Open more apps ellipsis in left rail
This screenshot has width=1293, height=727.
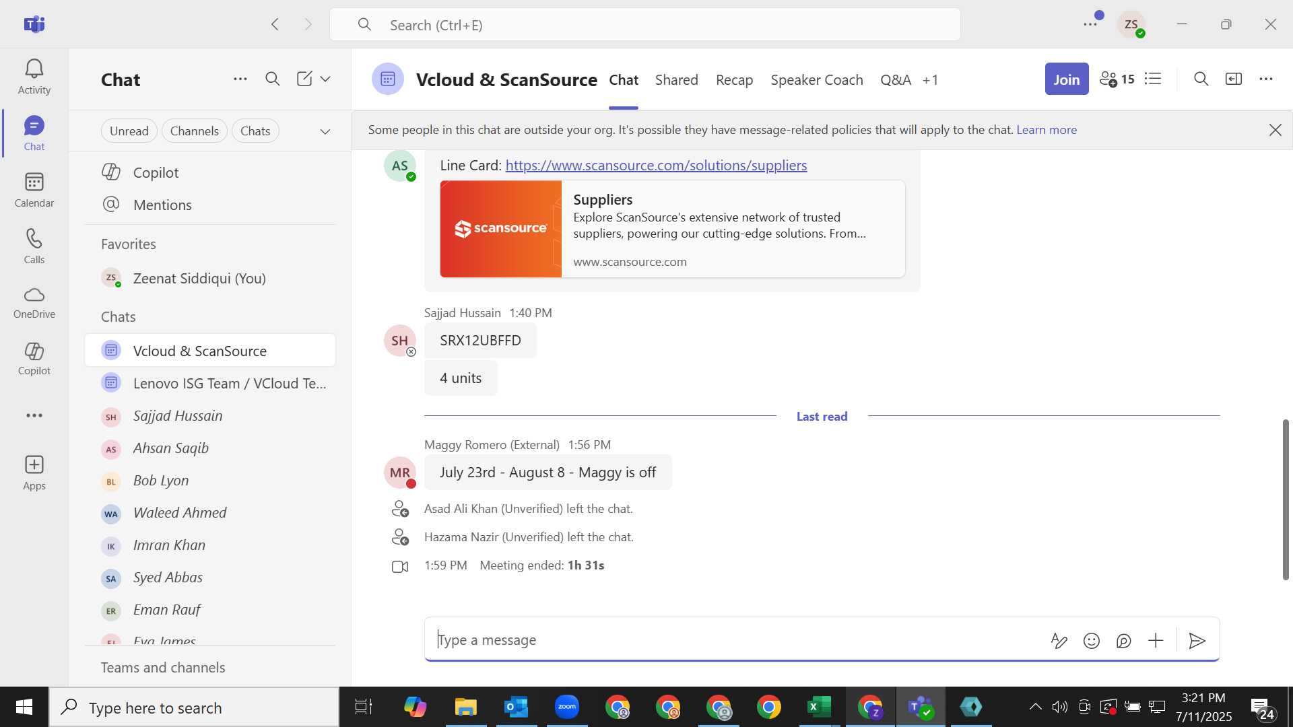click(x=34, y=415)
